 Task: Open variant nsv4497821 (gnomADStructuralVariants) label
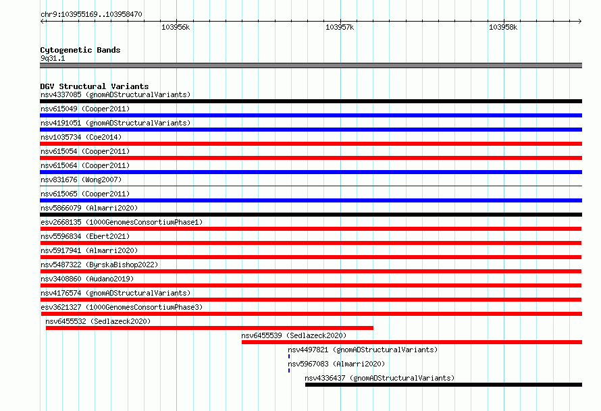(363, 350)
